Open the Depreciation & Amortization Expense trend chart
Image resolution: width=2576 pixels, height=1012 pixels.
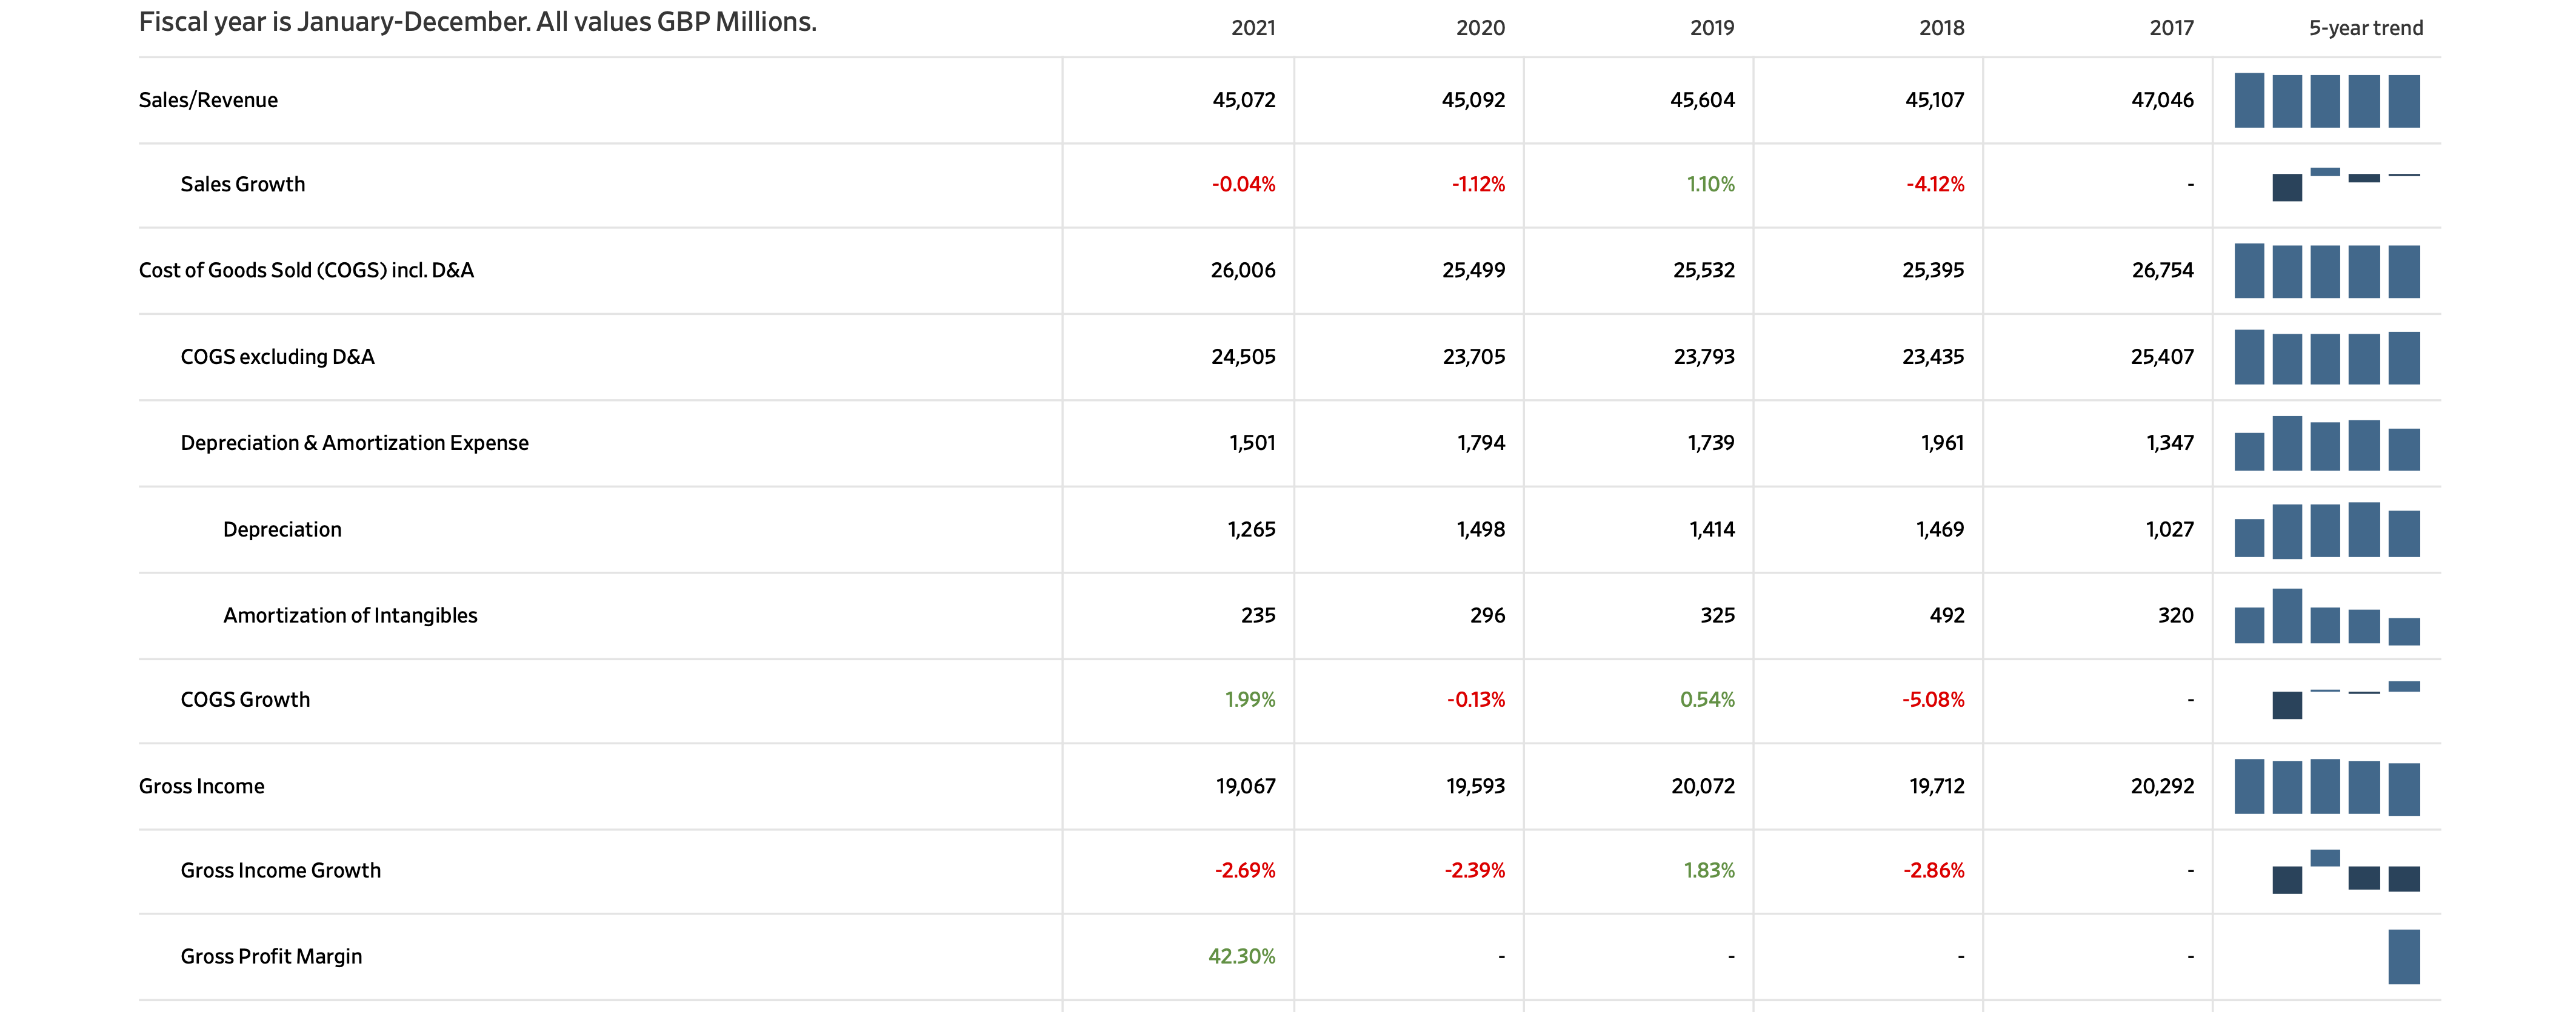pyautogui.click(x=2326, y=443)
